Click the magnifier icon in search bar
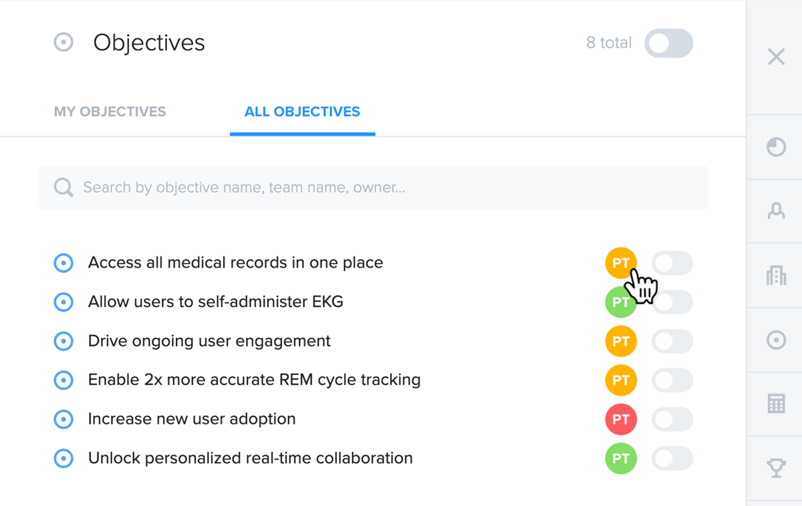The width and height of the screenshot is (802, 506). click(63, 187)
